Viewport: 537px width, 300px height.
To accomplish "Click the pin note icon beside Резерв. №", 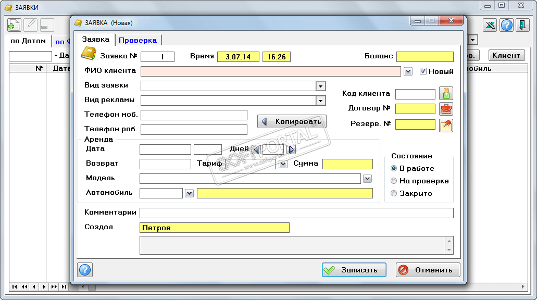I will 446,125.
